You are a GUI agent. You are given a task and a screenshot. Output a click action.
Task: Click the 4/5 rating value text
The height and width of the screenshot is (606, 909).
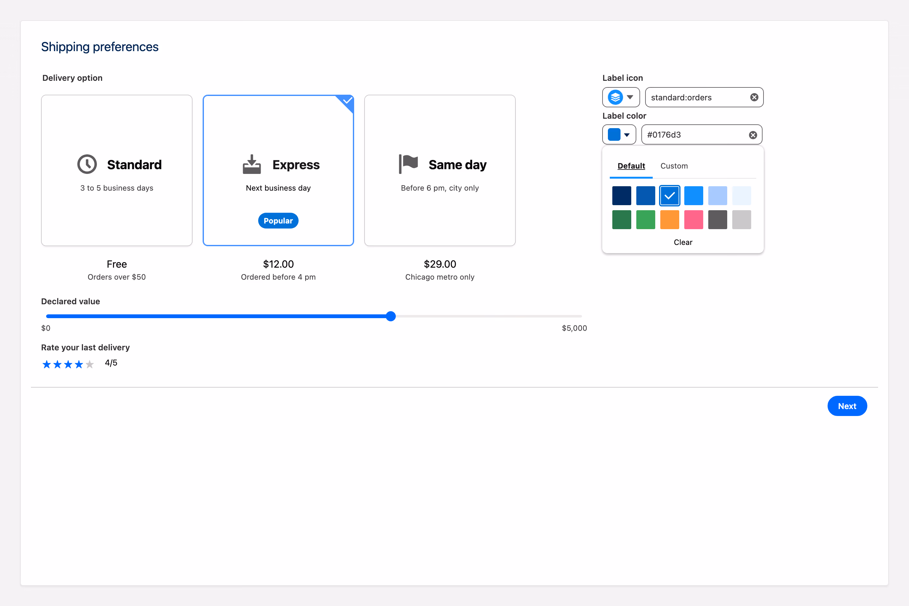(111, 363)
